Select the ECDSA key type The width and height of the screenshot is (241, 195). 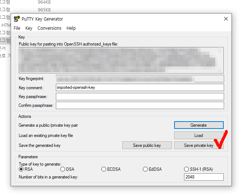(111, 169)
